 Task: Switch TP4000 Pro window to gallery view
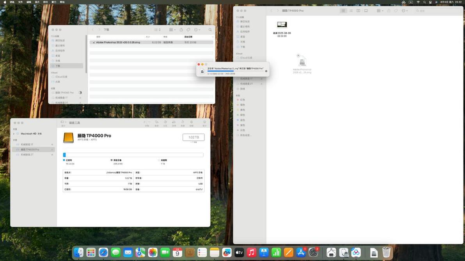pos(366,11)
